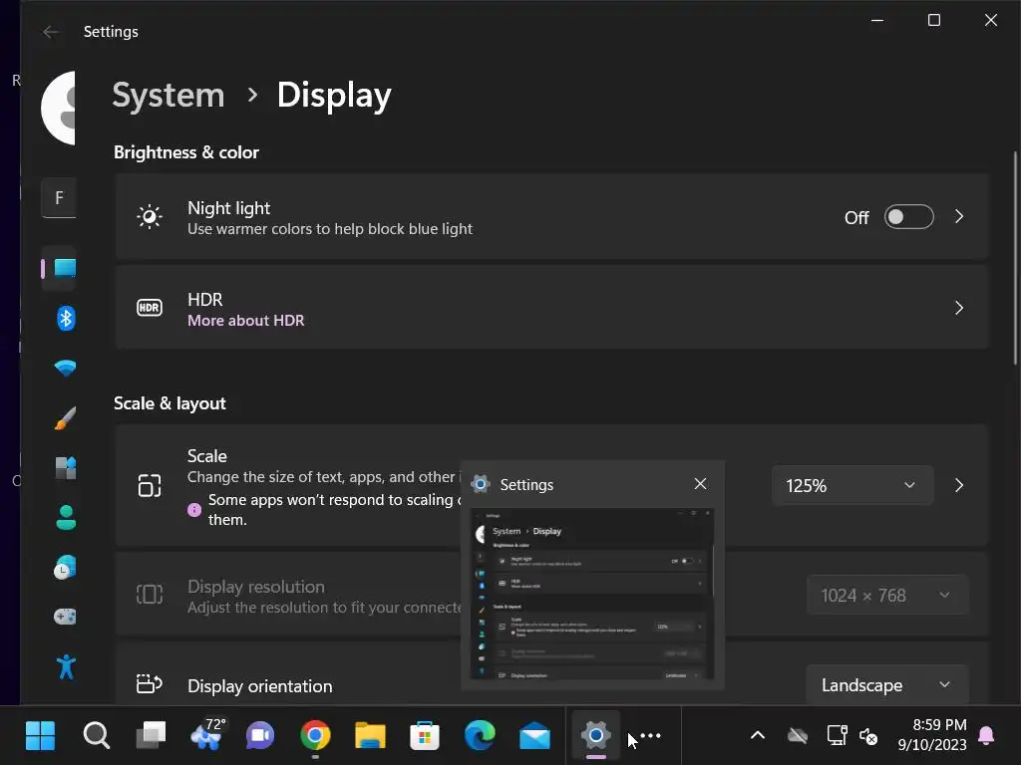
Task: Click the muted volume tray icon
Action: pos(868,736)
